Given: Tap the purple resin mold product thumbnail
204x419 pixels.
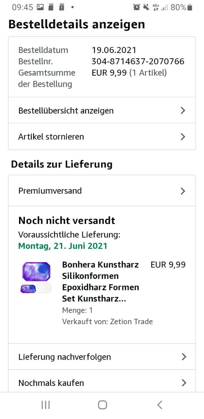Looking at the screenshot, I should (36, 278).
